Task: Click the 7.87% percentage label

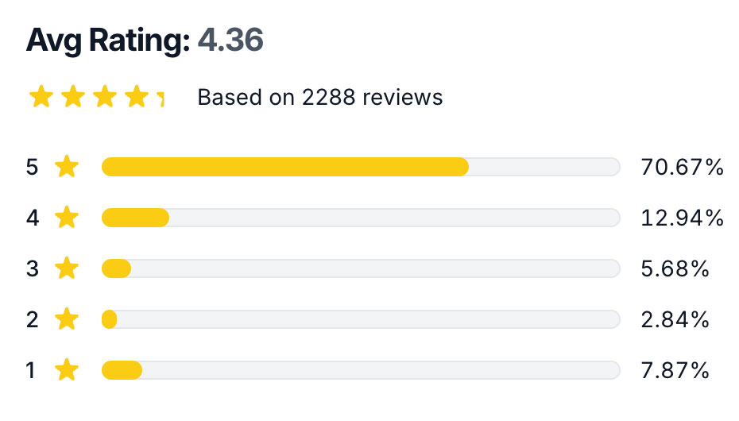Action: pos(675,371)
